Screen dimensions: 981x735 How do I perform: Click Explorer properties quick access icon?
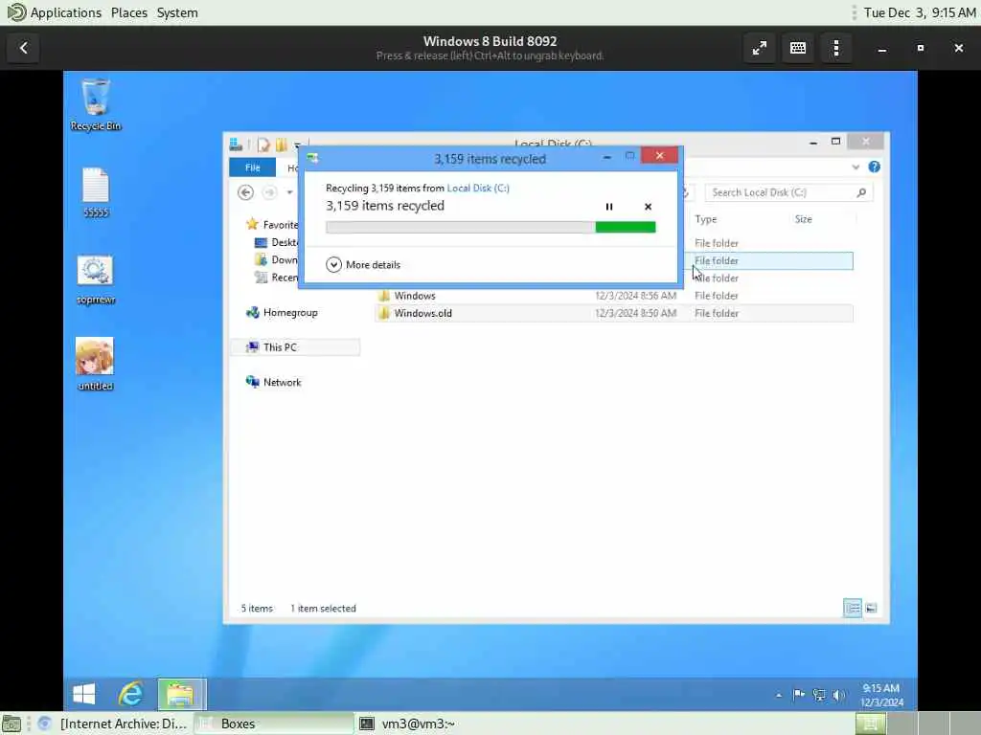[x=263, y=145]
